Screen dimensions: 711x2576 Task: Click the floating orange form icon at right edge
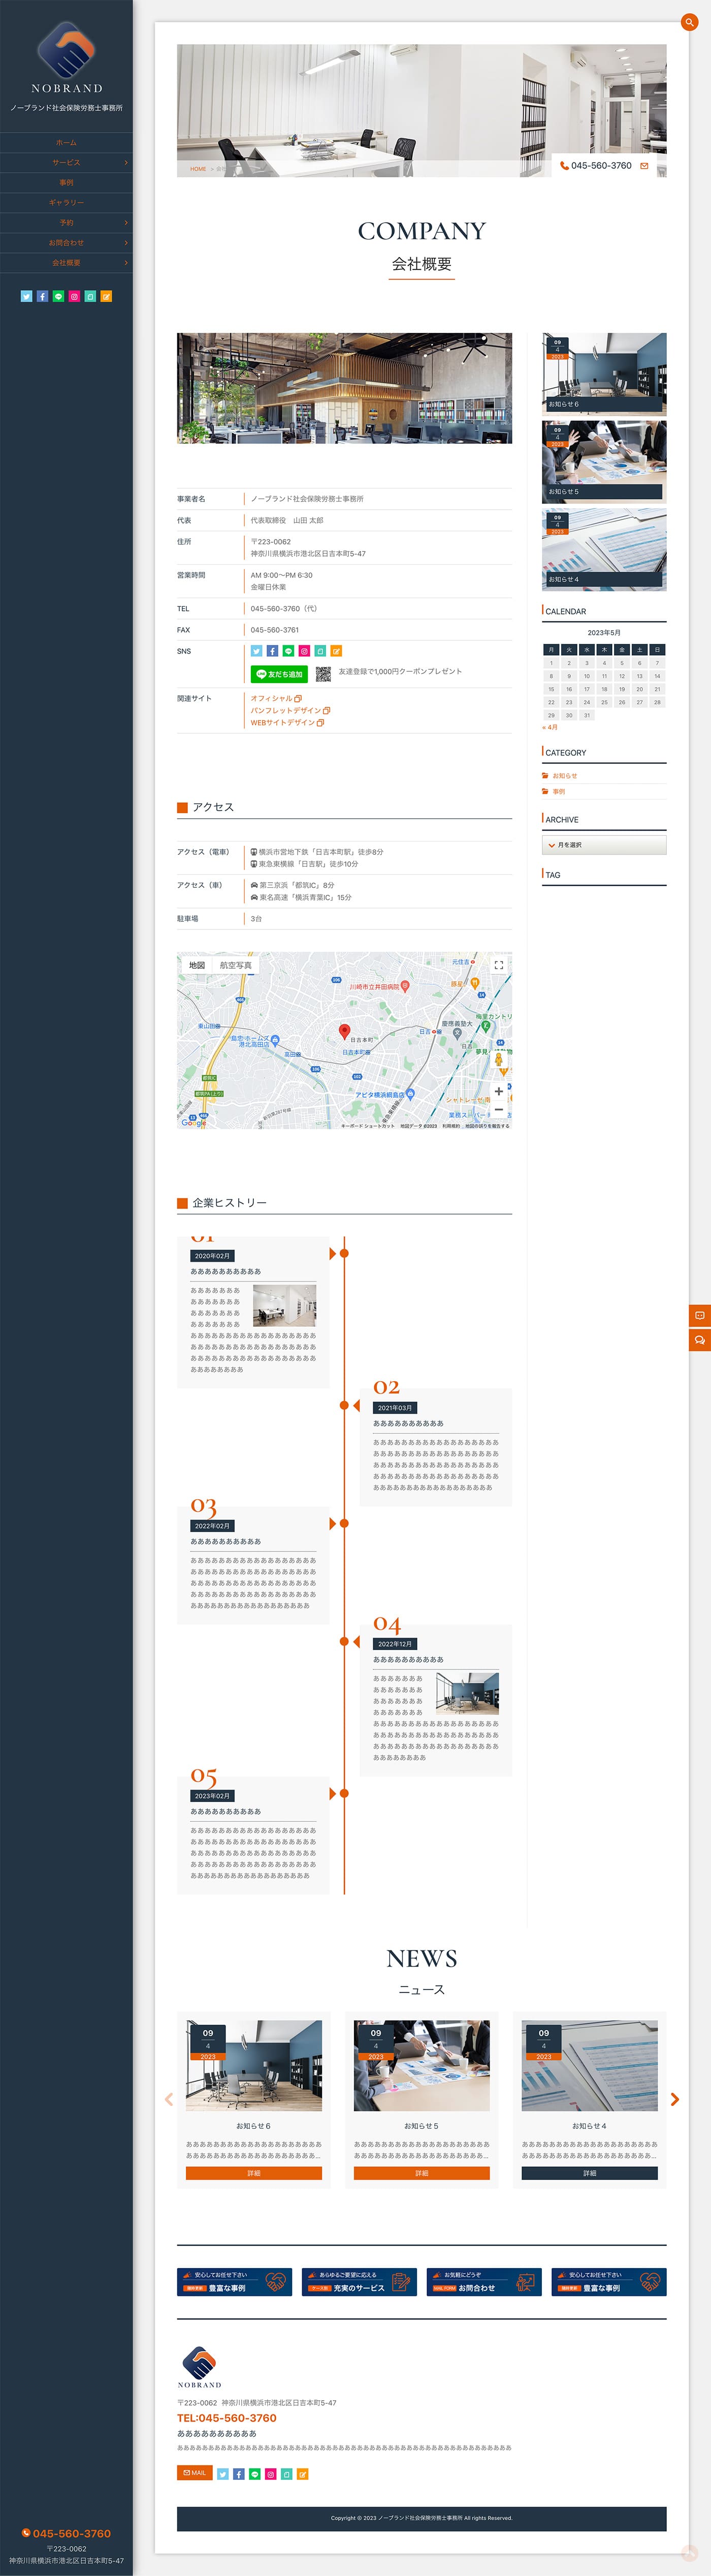tap(700, 1315)
